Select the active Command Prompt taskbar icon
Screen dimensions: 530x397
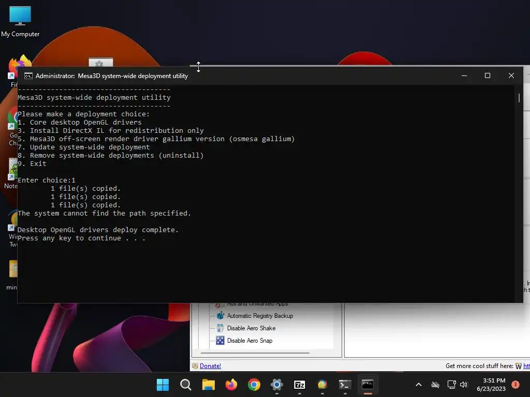tap(368, 385)
